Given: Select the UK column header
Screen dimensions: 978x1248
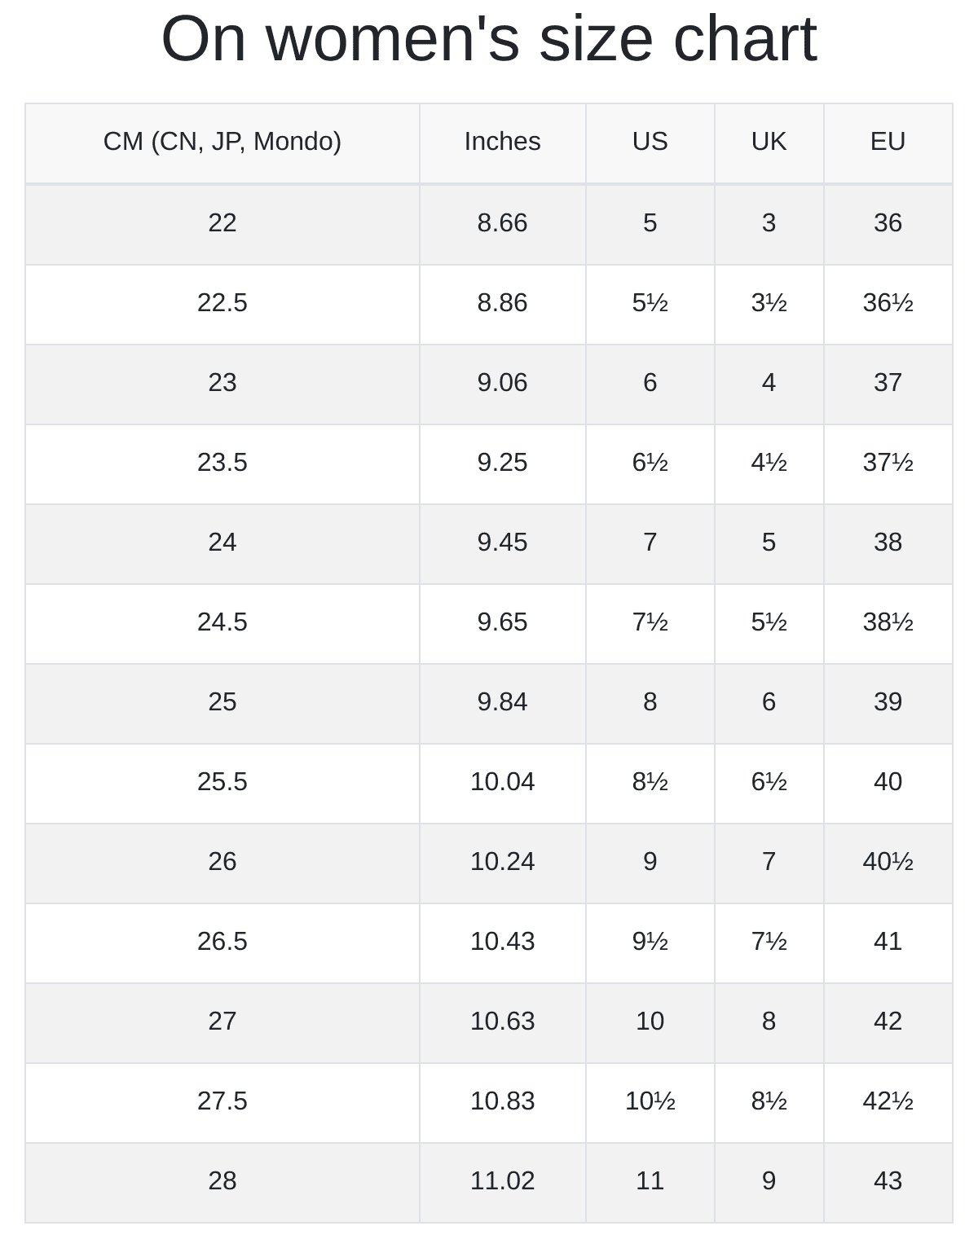Looking at the screenshot, I should click(769, 142).
